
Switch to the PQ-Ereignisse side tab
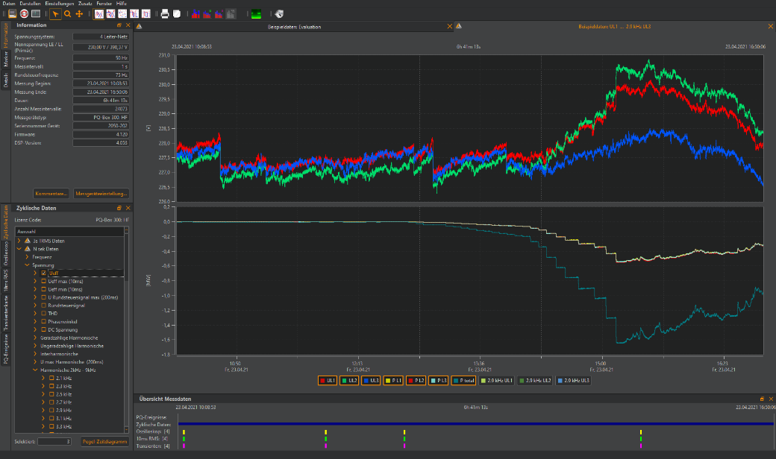[6, 349]
